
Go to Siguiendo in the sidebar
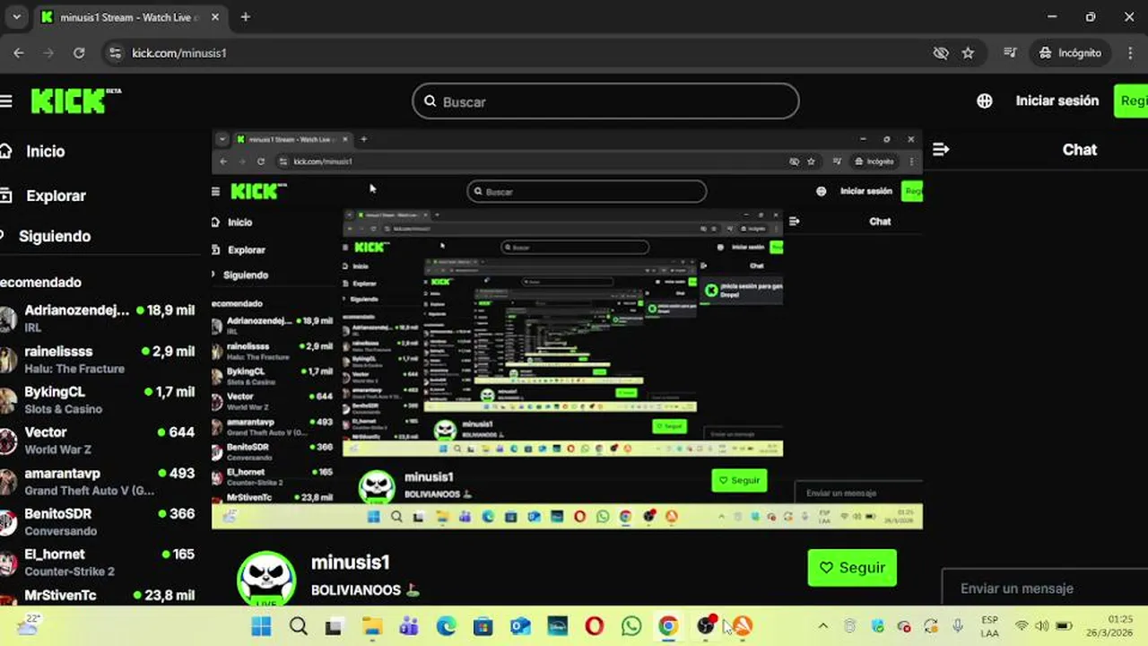click(x=55, y=236)
